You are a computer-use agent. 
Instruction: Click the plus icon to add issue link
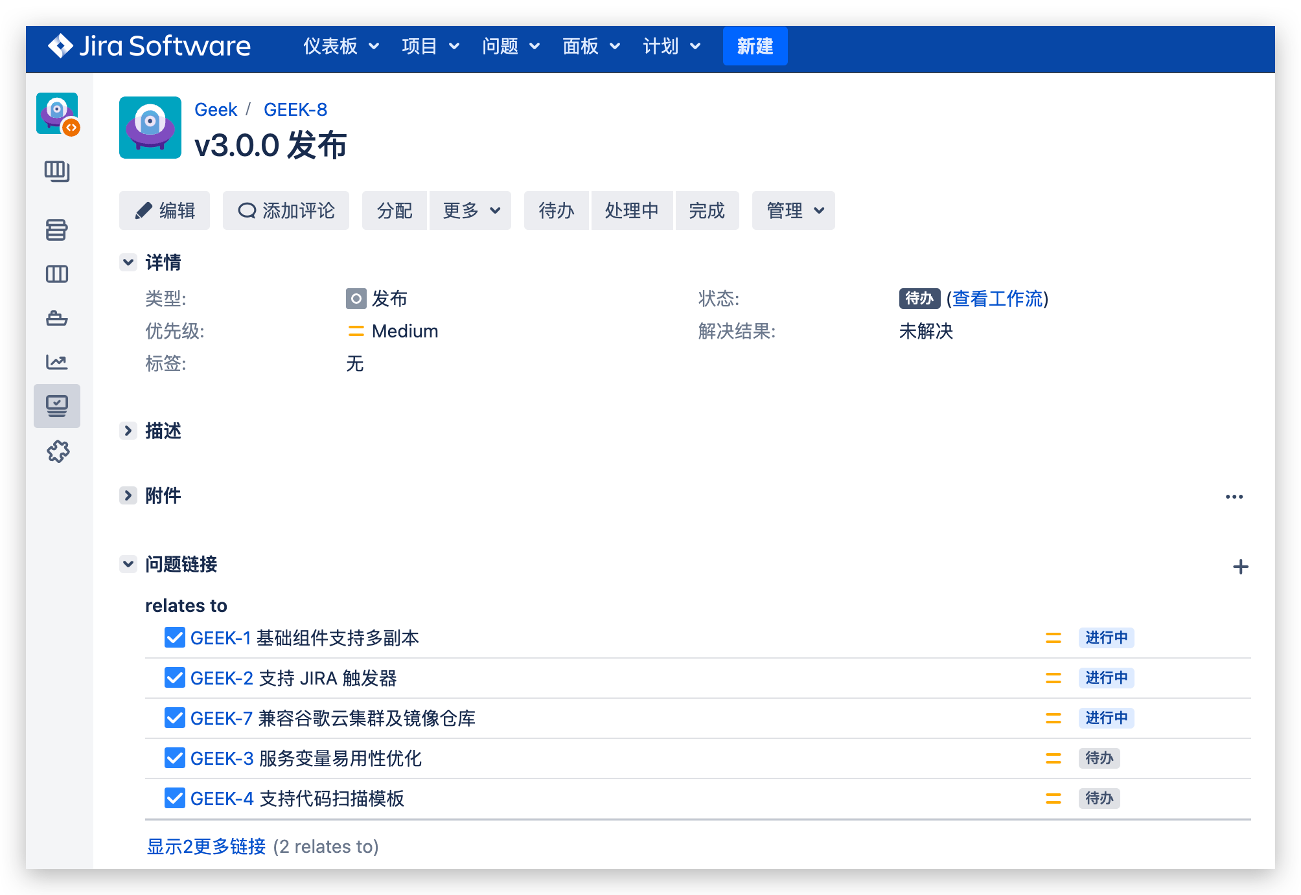[1241, 567]
